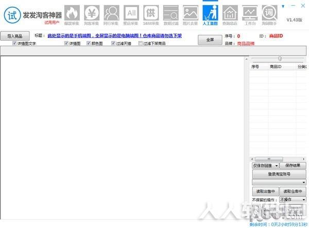Minimize the window with the title-bar dash
This screenshot has height=228, width=309.
[293, 6]
